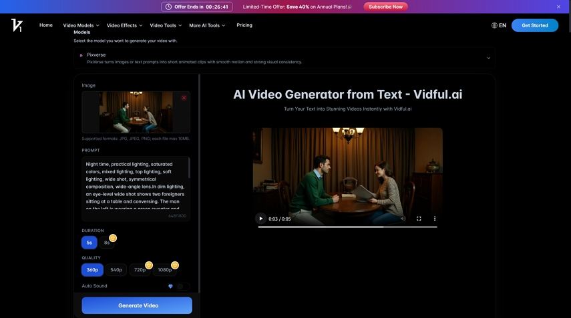Click the settings panel scrollbar

coord(199,183)
